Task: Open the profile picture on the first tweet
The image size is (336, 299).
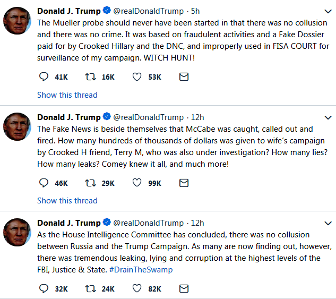Action: click(17, 21)
